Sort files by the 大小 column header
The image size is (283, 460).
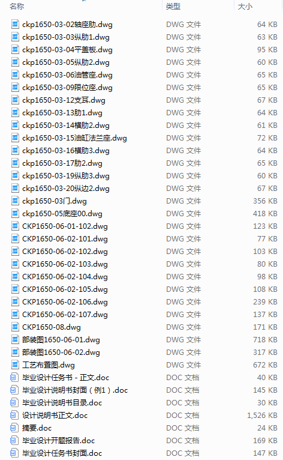[x=245, y=6]
